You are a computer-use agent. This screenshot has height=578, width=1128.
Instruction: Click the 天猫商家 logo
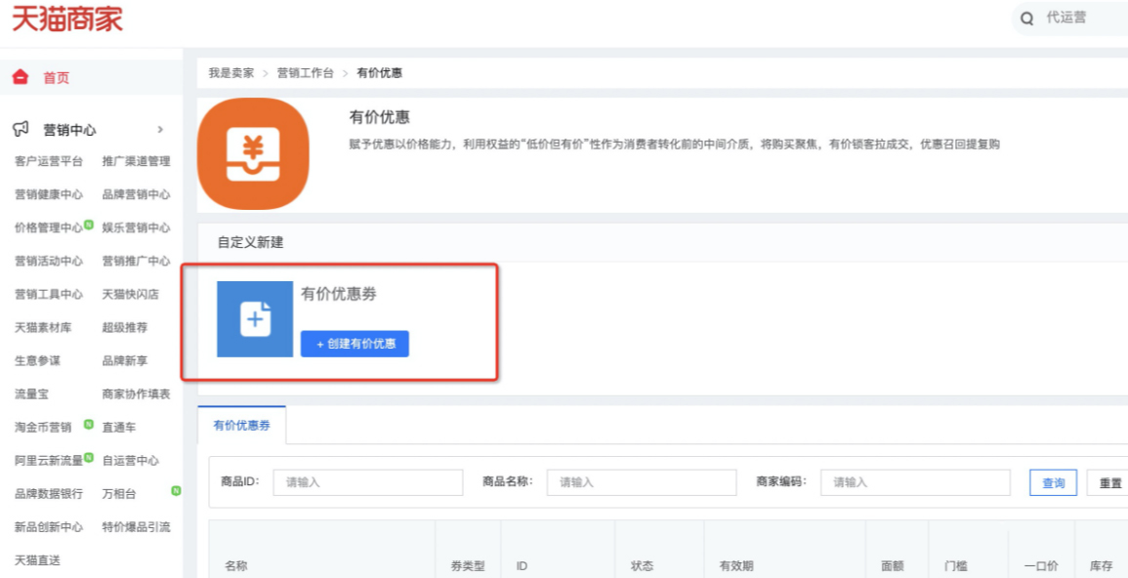[67, 19]
